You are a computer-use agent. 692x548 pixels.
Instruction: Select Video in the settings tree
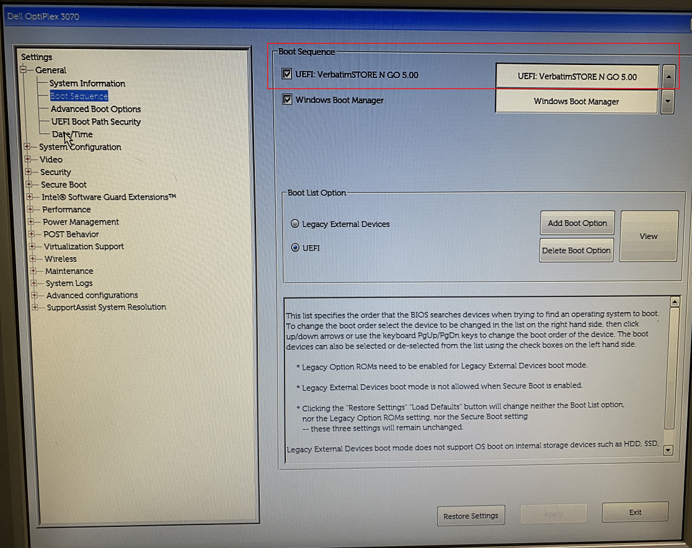pyautogui.click(x=51, y=160)
